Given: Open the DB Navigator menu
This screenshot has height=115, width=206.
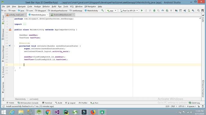Looking at the screenshot, I should pos(90,6).
